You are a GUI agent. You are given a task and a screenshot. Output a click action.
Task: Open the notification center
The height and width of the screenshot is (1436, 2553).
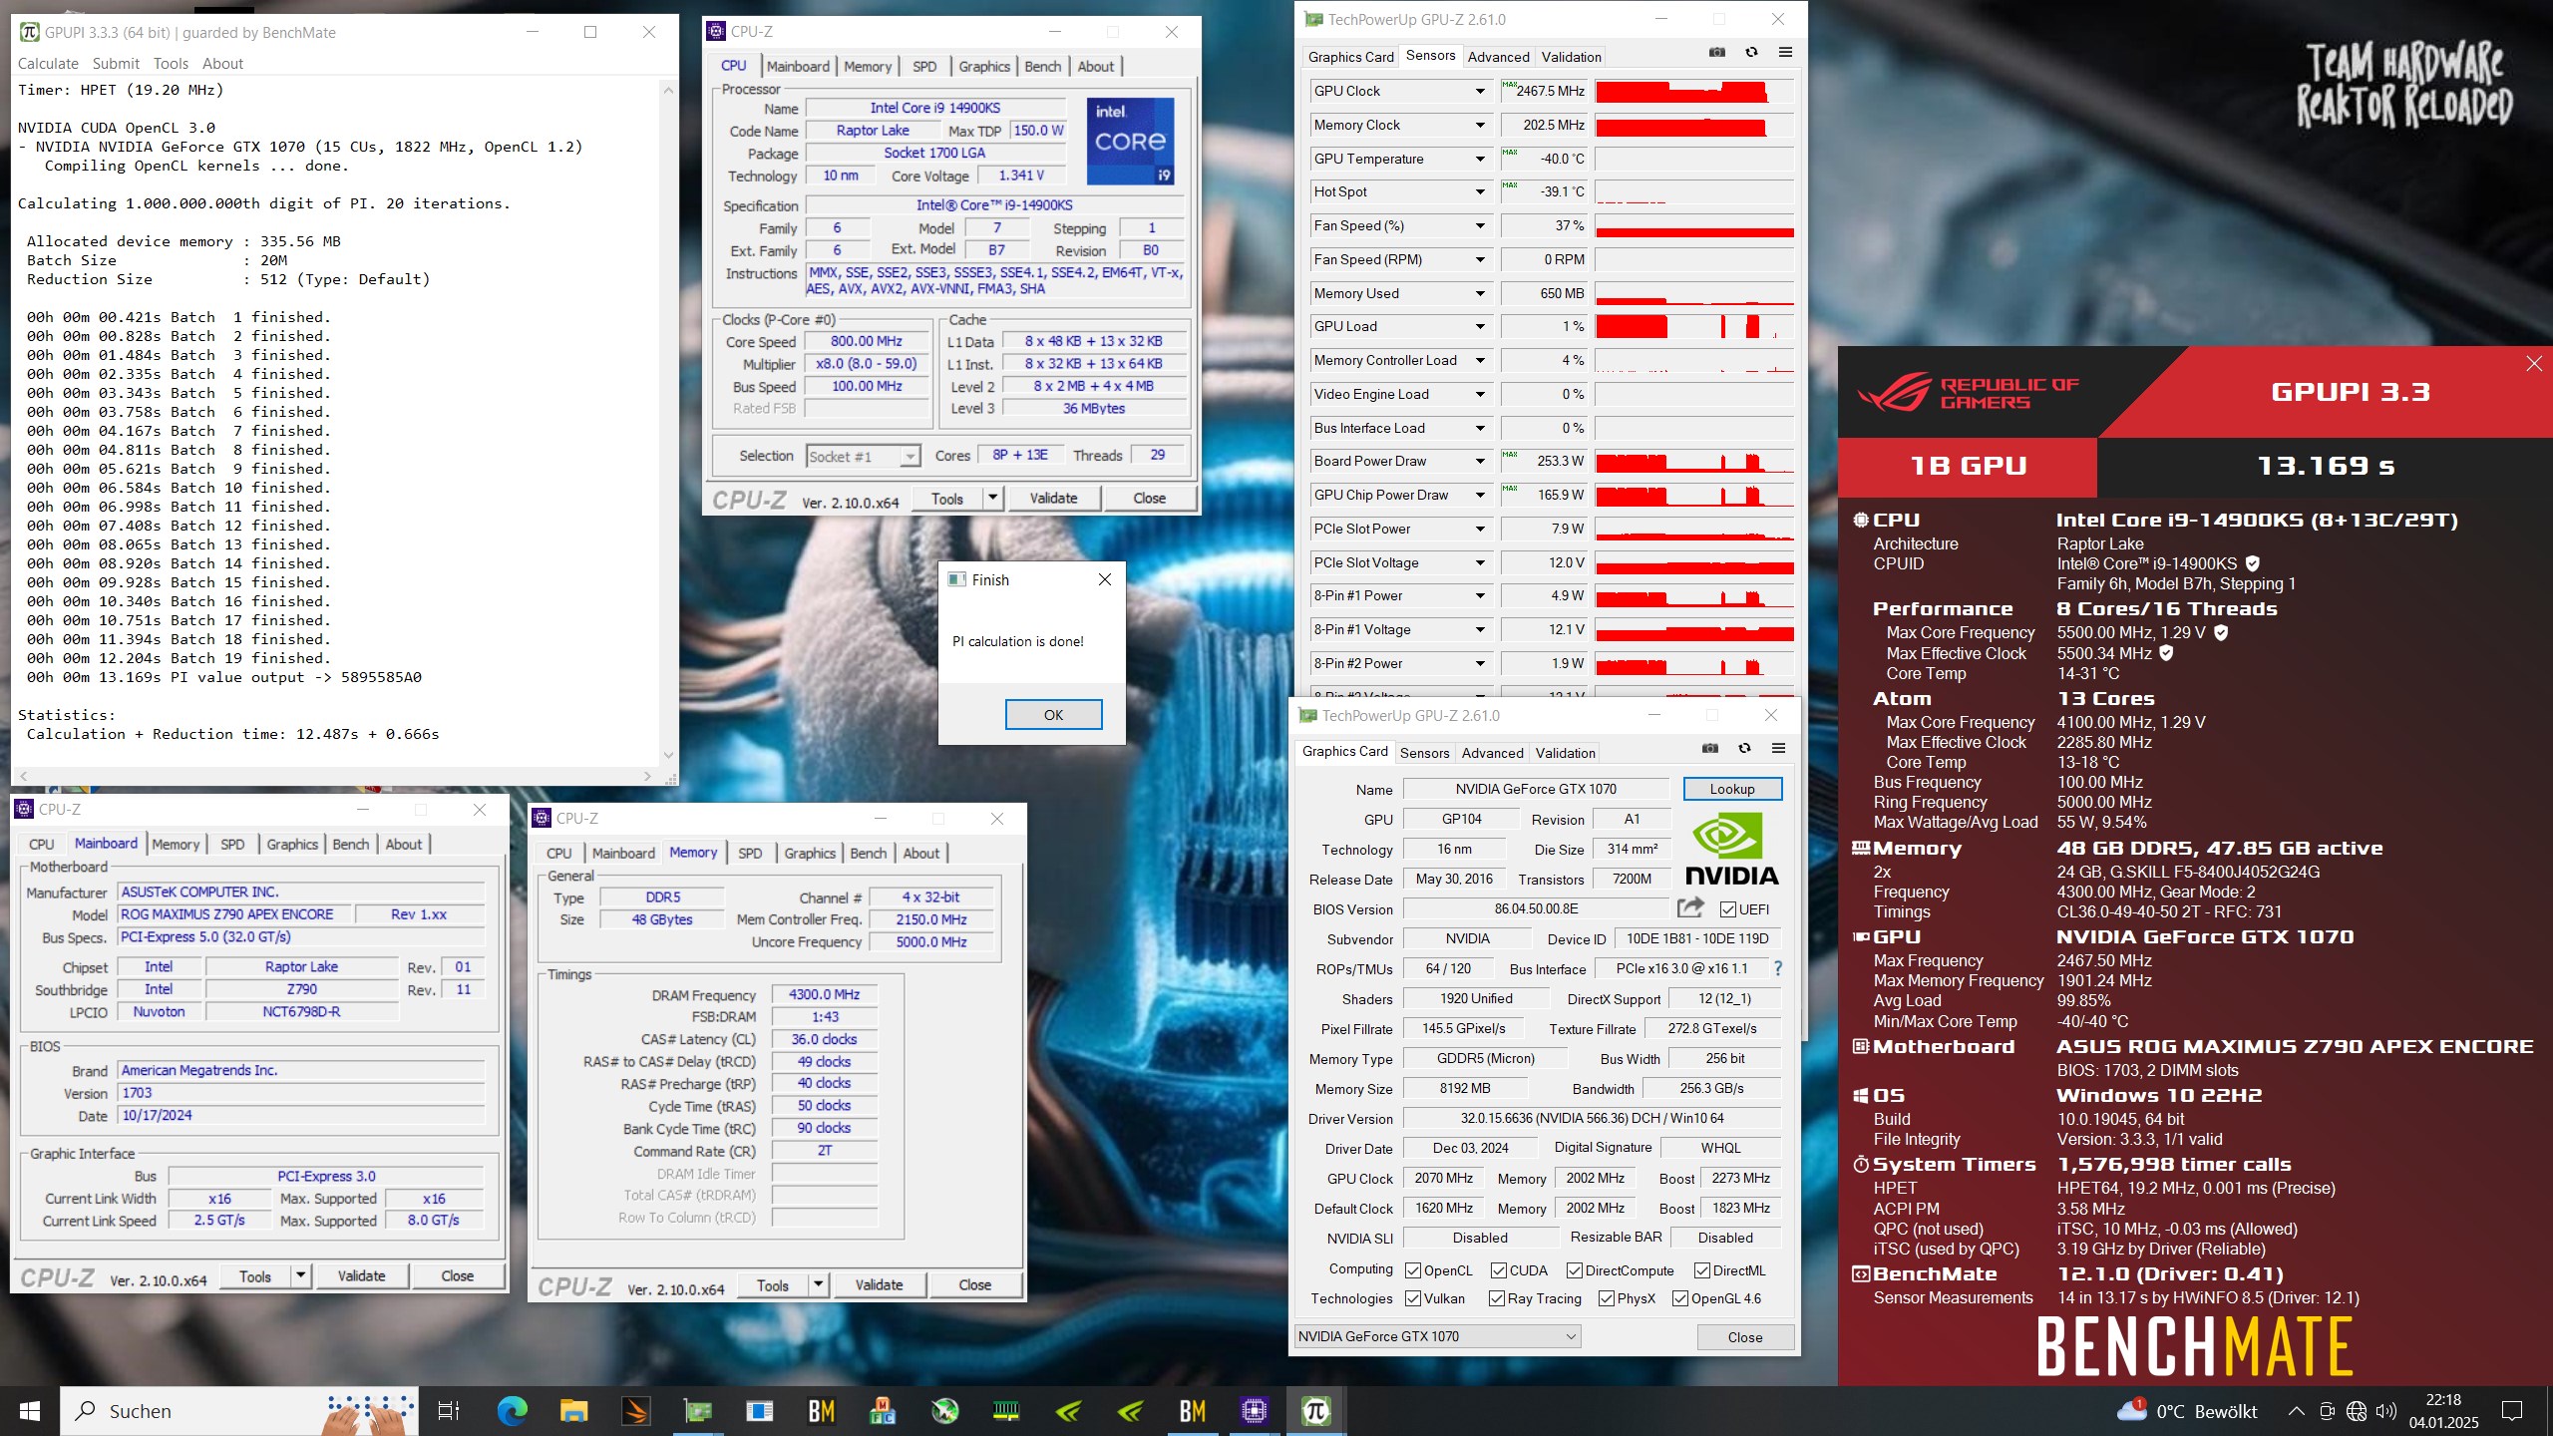click(2512, 1411)
